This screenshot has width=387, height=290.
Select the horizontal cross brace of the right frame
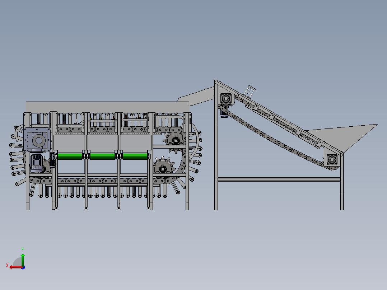(x=279, y=179)
